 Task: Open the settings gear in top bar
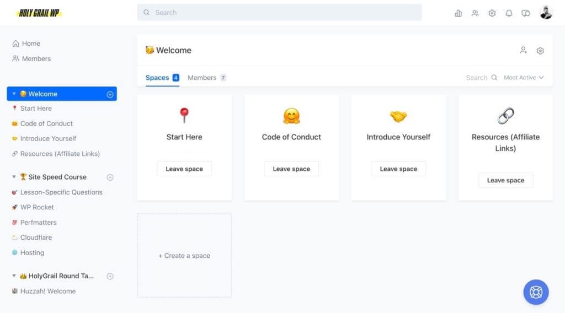pyautogui.click(x=492, y=13)
